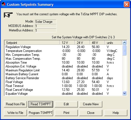Image resolution: width=131 pixels, height=120 pixels.
Task: Select the Temperature Compensation row
Action: (63, 51)
